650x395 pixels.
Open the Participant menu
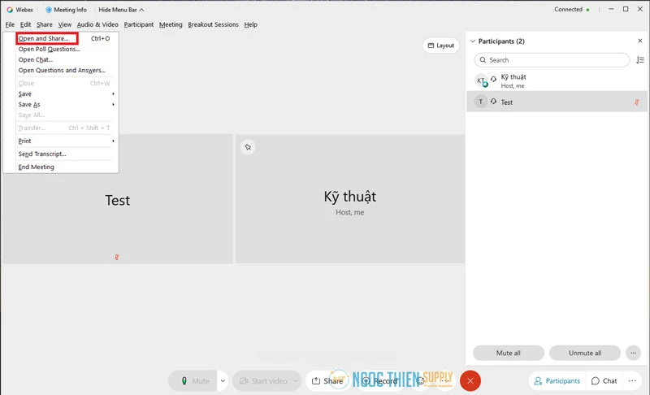pos(138,25)
